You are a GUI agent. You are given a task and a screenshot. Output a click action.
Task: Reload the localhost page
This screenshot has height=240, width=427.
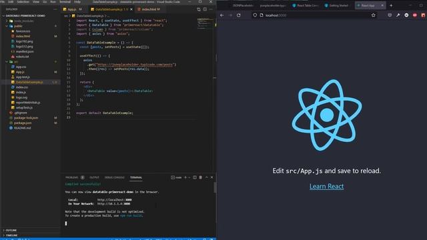pyautogui.click(x=239, y=15)
